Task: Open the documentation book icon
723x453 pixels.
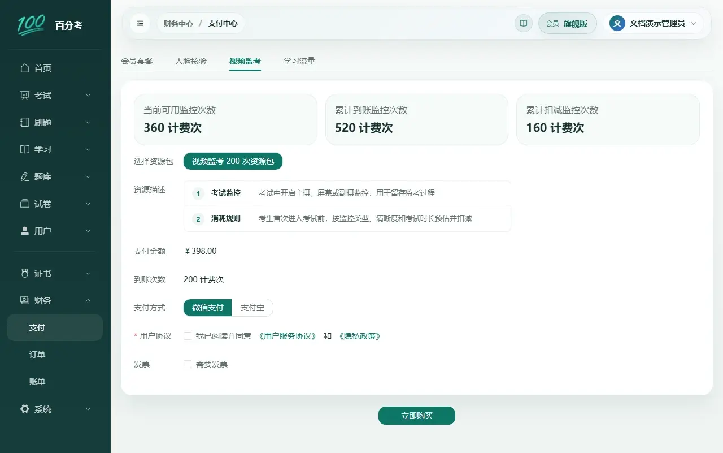Action: (x=524, y=23)
